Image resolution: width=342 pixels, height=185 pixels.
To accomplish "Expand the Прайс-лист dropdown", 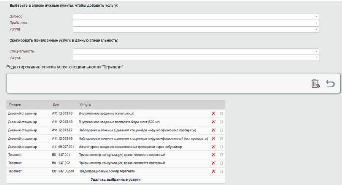I will click(x=196, y=23).
